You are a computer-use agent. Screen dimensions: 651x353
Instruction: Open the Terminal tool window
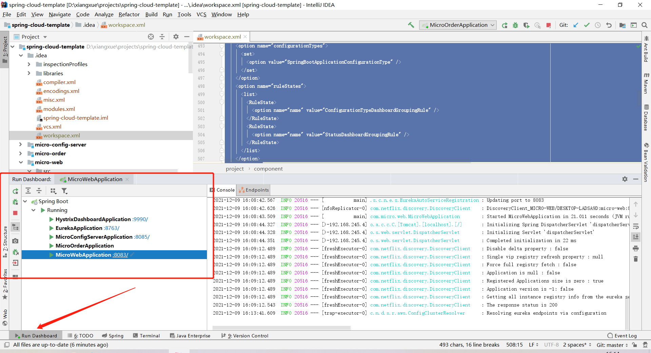coord(146,336)
